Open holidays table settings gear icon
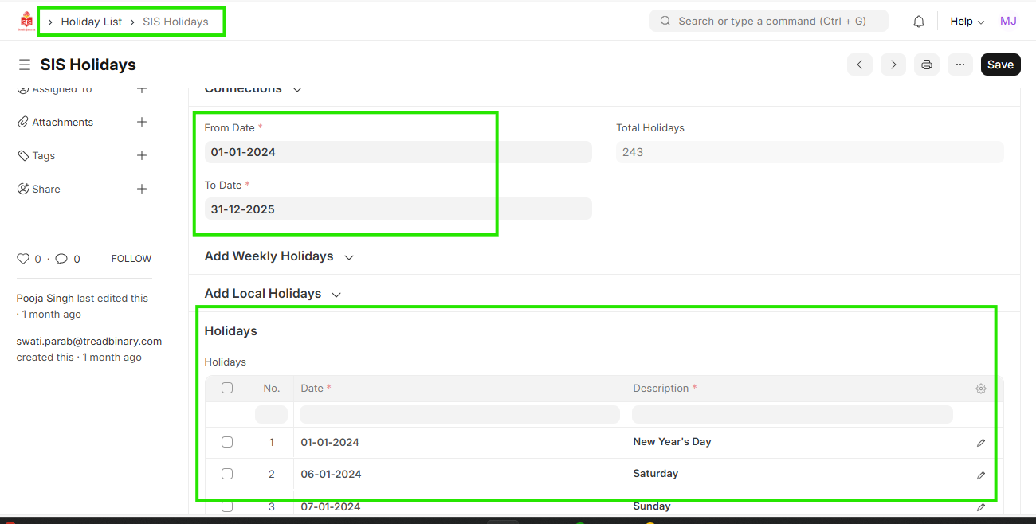This screenshot has width=1036, height=524. point(980,389)
